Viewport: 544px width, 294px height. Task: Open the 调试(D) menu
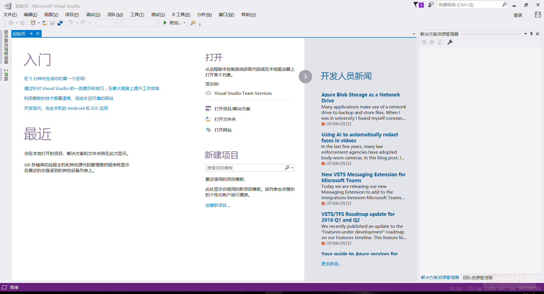pos(93,15)
